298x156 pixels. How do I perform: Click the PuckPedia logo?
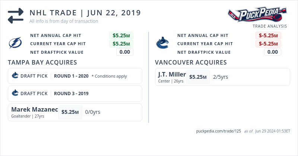pos(257,15)
